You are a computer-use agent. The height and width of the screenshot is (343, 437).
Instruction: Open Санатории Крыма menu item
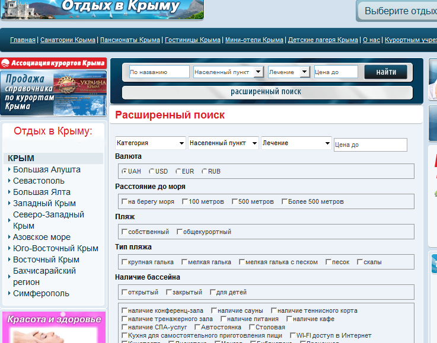tap(68, 40)
